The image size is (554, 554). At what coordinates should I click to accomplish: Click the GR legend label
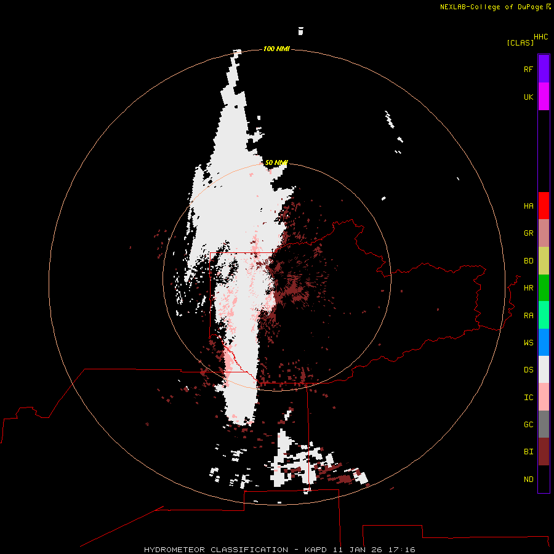tap(528, 233)
